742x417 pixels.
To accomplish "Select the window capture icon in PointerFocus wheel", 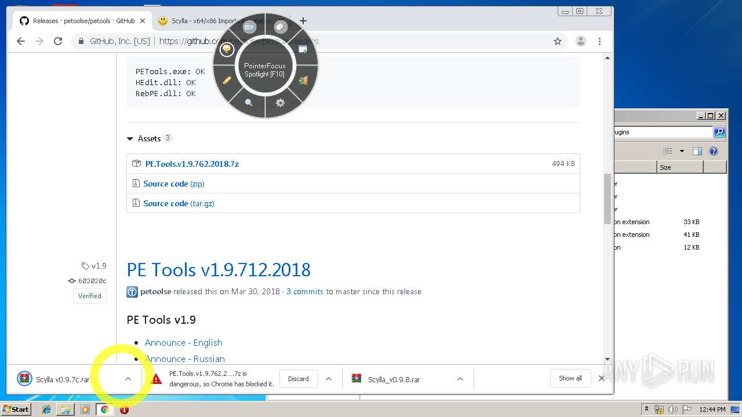I will tap(303, 49).
